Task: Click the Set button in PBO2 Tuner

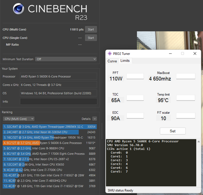Action: [x=173, y=131]
